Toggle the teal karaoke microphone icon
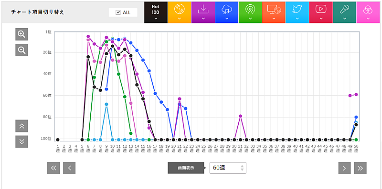This screenshot has width=382, height=189. (344, 12)
